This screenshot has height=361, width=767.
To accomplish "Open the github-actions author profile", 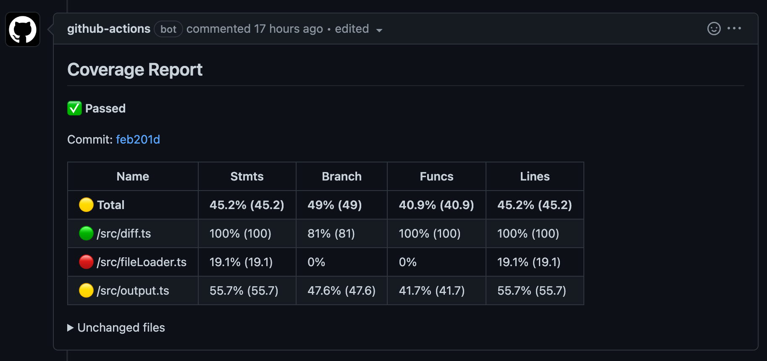I will [109, 29].
